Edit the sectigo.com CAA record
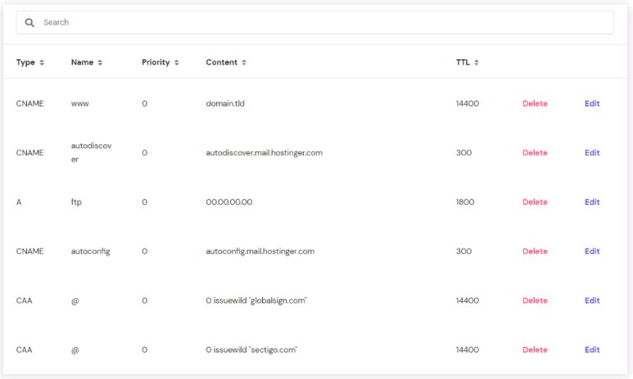The width and height of the screenshot is (633, 379). coord(592,350)
